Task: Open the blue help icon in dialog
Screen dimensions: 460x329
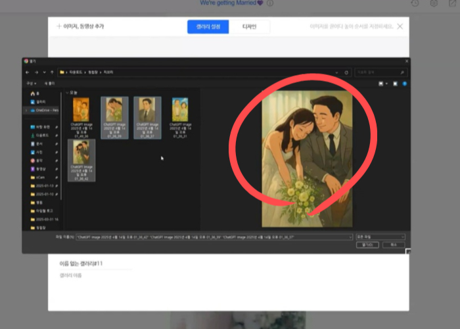Action: [404, 84]
